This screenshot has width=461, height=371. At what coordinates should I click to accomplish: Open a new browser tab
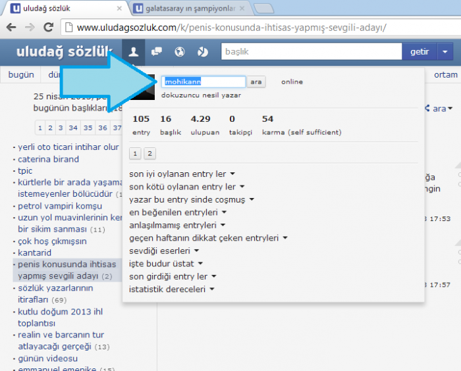[x=263, y=9]
